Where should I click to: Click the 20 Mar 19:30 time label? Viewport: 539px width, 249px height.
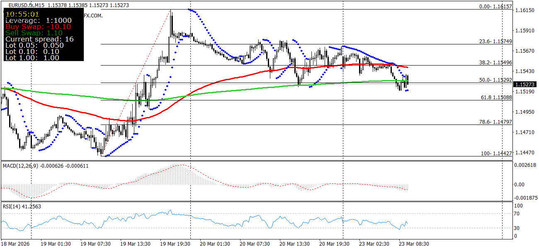[x=334, y=244]
